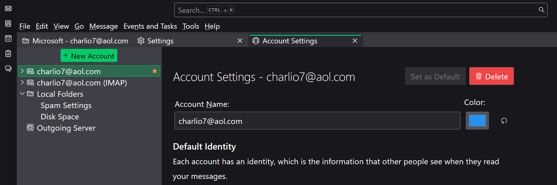Click the orange default account star
Image resolution: width=557 pixels, height=185 pixels.
155,71
